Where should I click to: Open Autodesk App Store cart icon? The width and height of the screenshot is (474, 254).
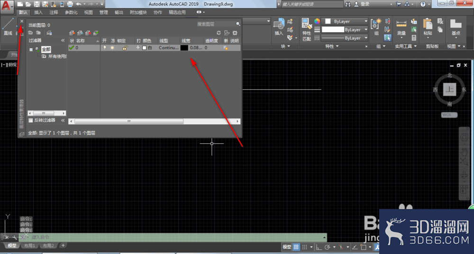(x=399, y=4)
